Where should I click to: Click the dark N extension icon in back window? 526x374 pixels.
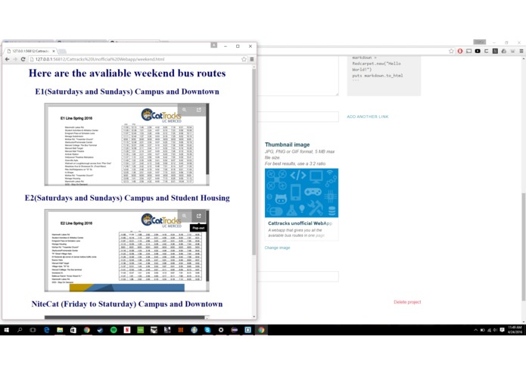pos(495,51)
